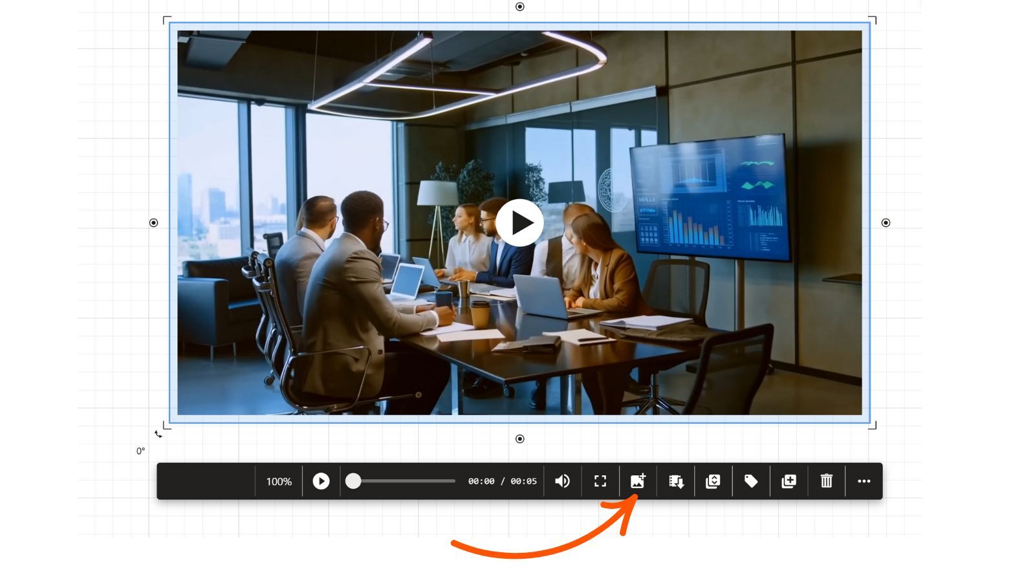Open the three-dot more options menu
The height and width of the screenshot is (582, 1035).
(864, 481)
